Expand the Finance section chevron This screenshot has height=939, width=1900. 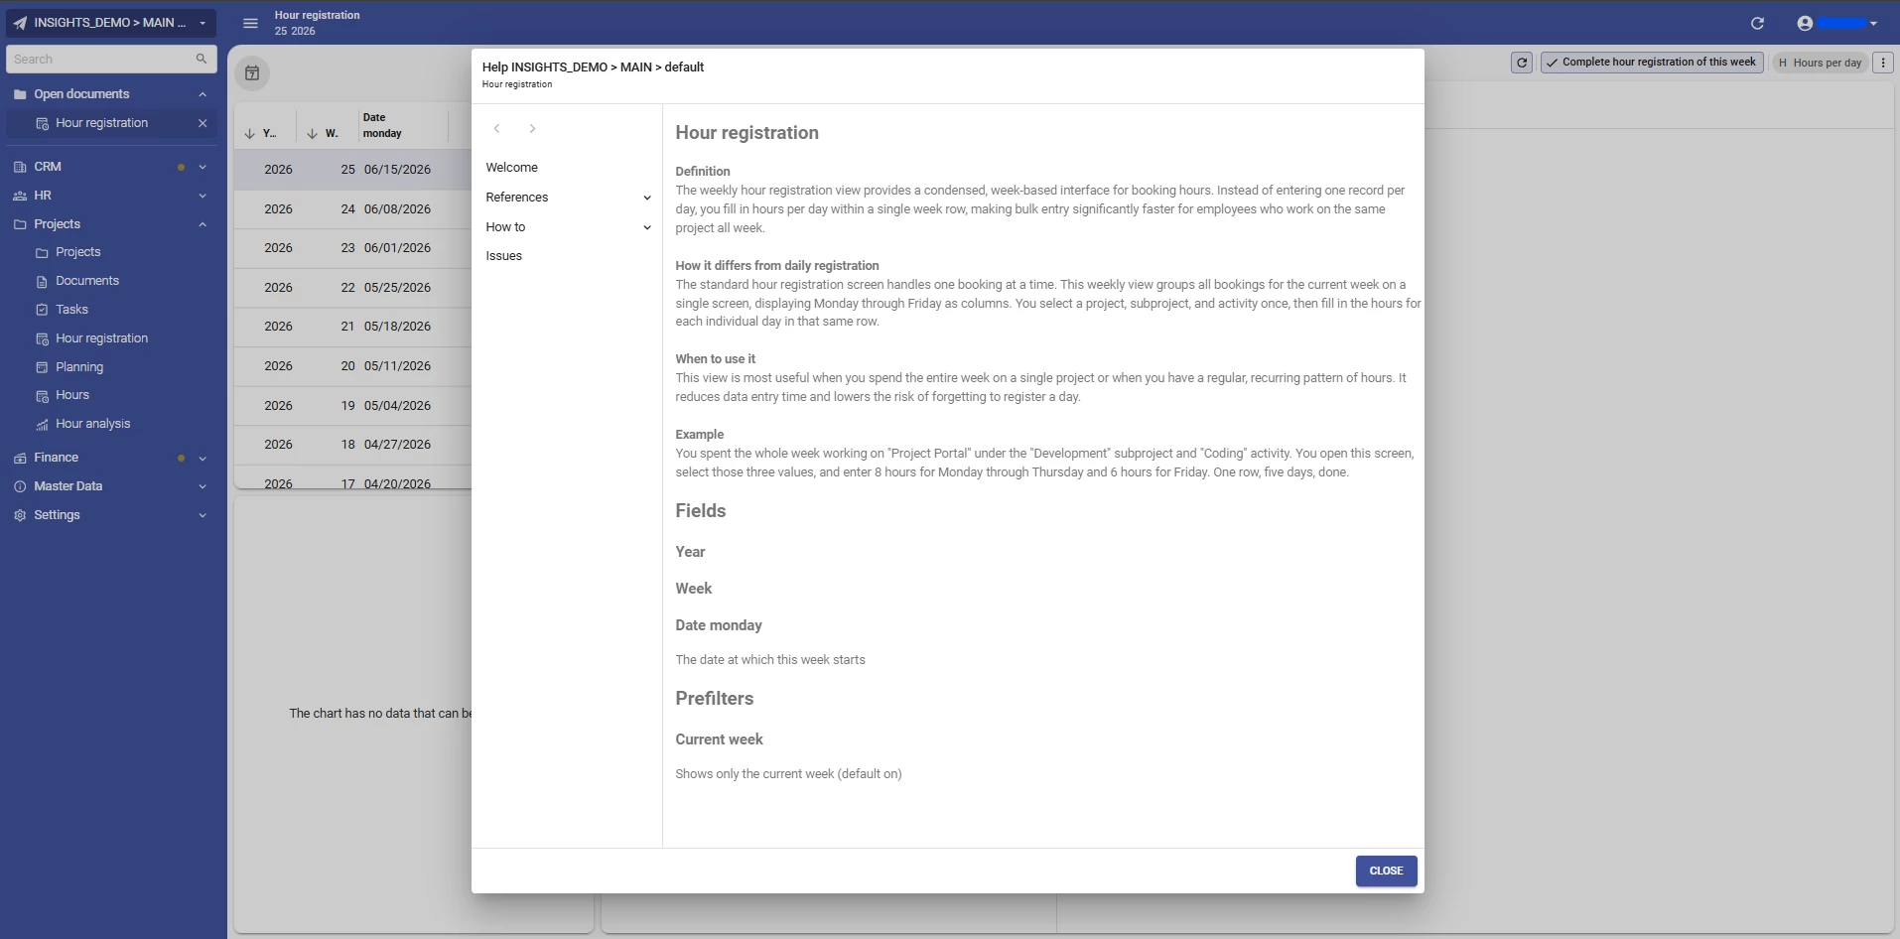point(203,459)
